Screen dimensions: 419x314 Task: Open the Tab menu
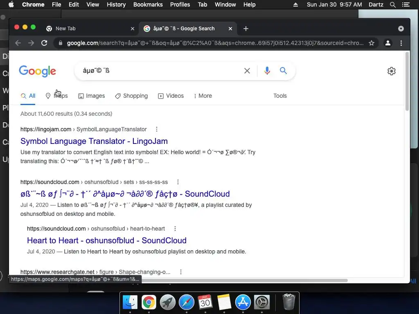(203, 4)
